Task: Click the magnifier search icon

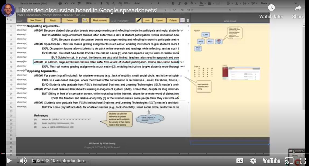Action: (85, 20)
